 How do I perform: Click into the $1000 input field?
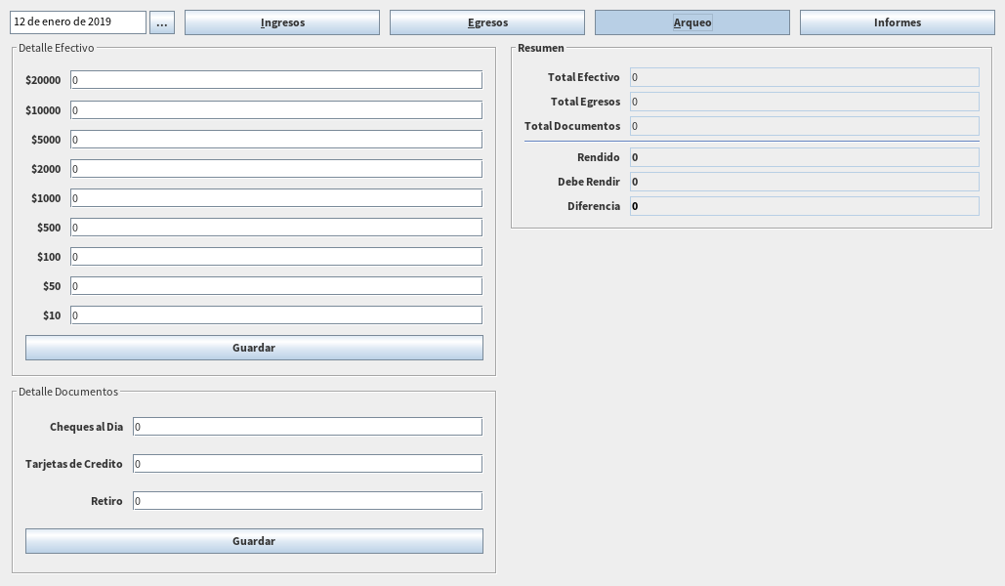275,198
